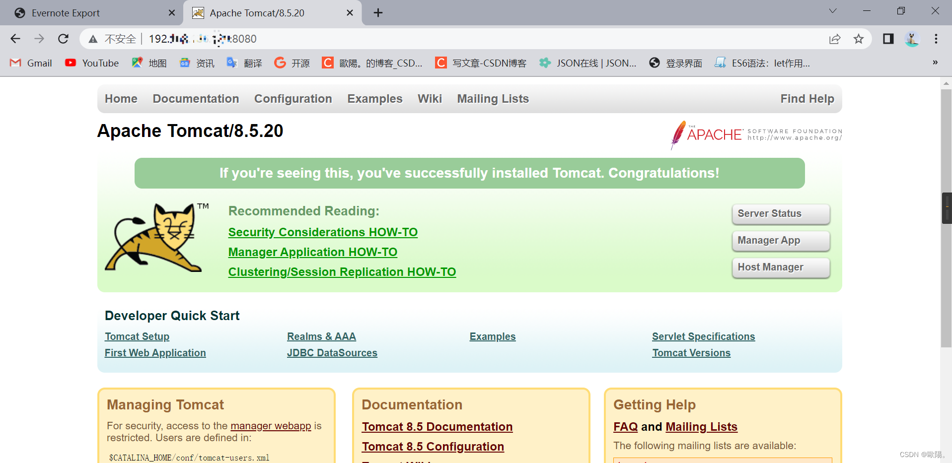
Task: Click the browser Back arrow
Action: [15, 39]
